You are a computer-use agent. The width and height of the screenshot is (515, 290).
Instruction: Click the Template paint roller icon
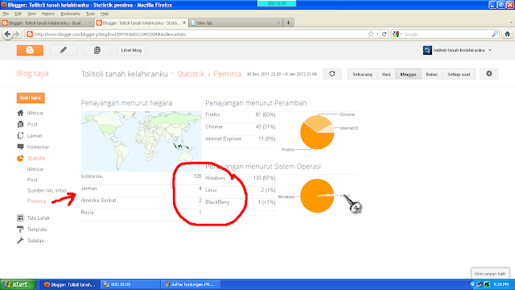[20, 229]
